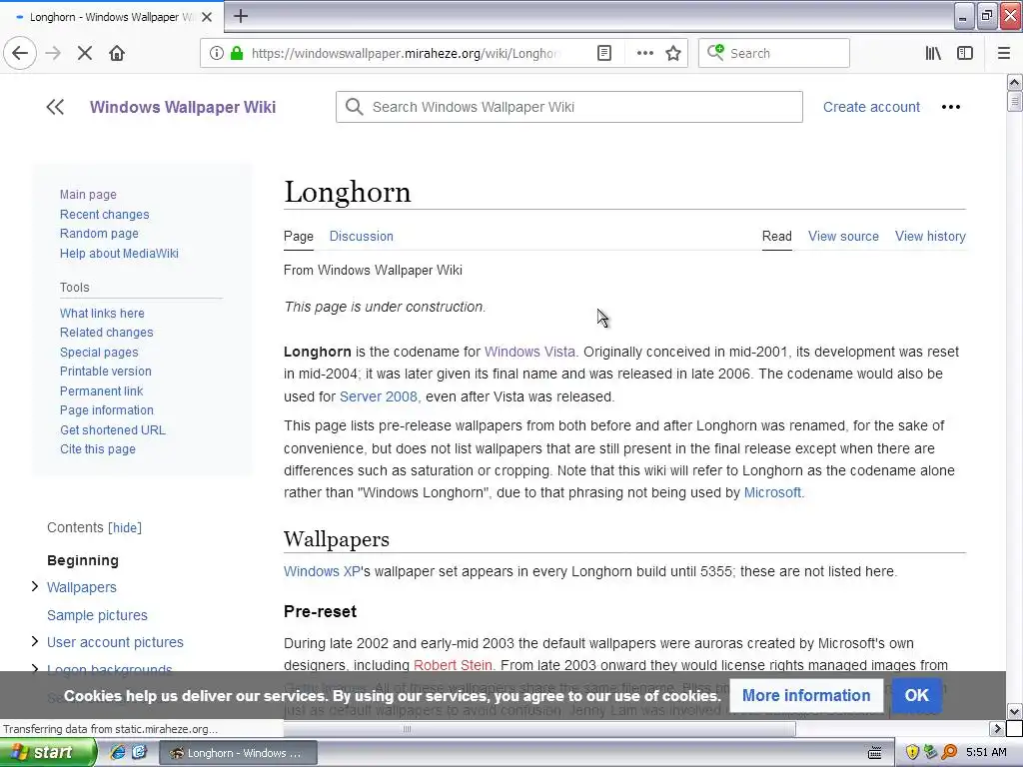Close the Longhorn browser tab
The image size is (1023, 767).
[207, 17]
